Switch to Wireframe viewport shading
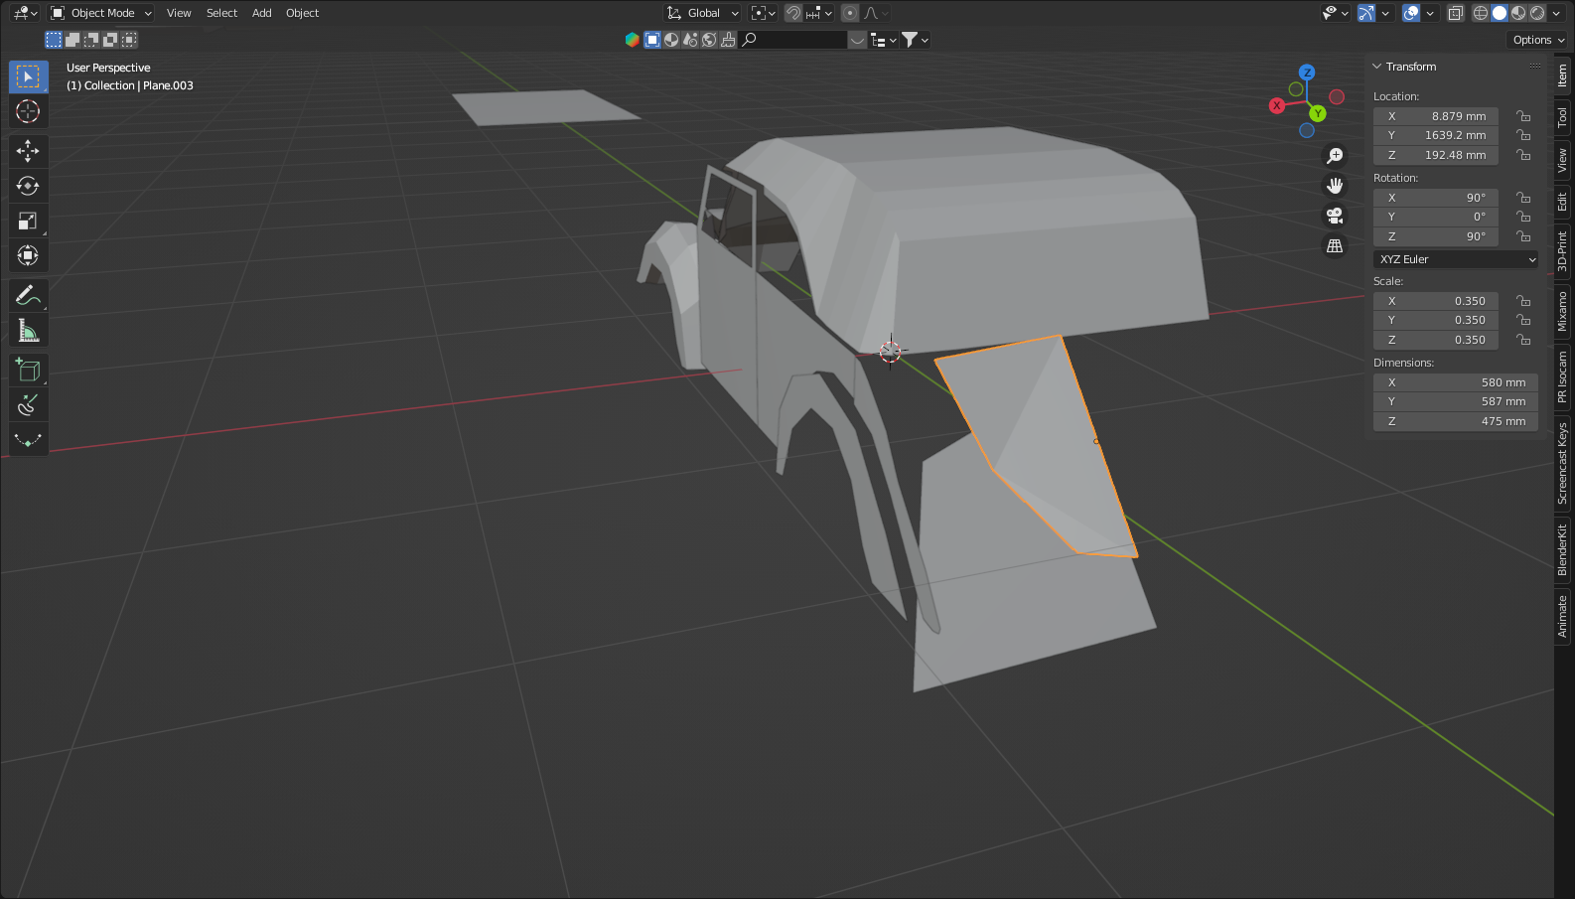The width and height of the screenshot is (1575, 899). coord(1481,13)
